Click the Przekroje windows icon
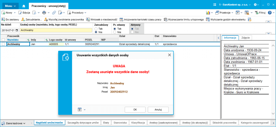Image resolution: width=276 pixels, height=127 pixels. coord(218,13)
